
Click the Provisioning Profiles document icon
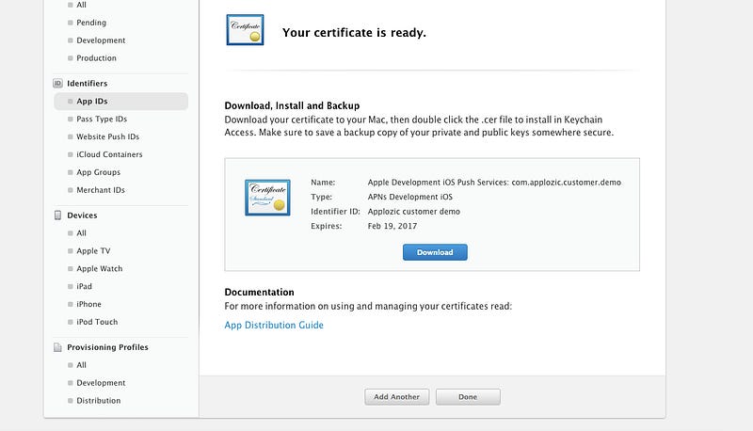click(x=57, y=347)
